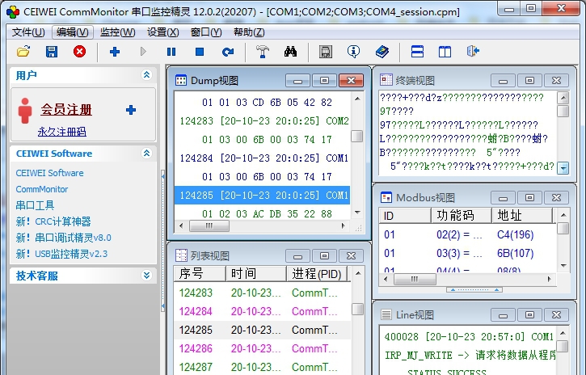Image resolution: width=586 pixels, height=375 pixels.
Task: Click the 功能码 column header in Modbus视图
Action: click(462, 216)
